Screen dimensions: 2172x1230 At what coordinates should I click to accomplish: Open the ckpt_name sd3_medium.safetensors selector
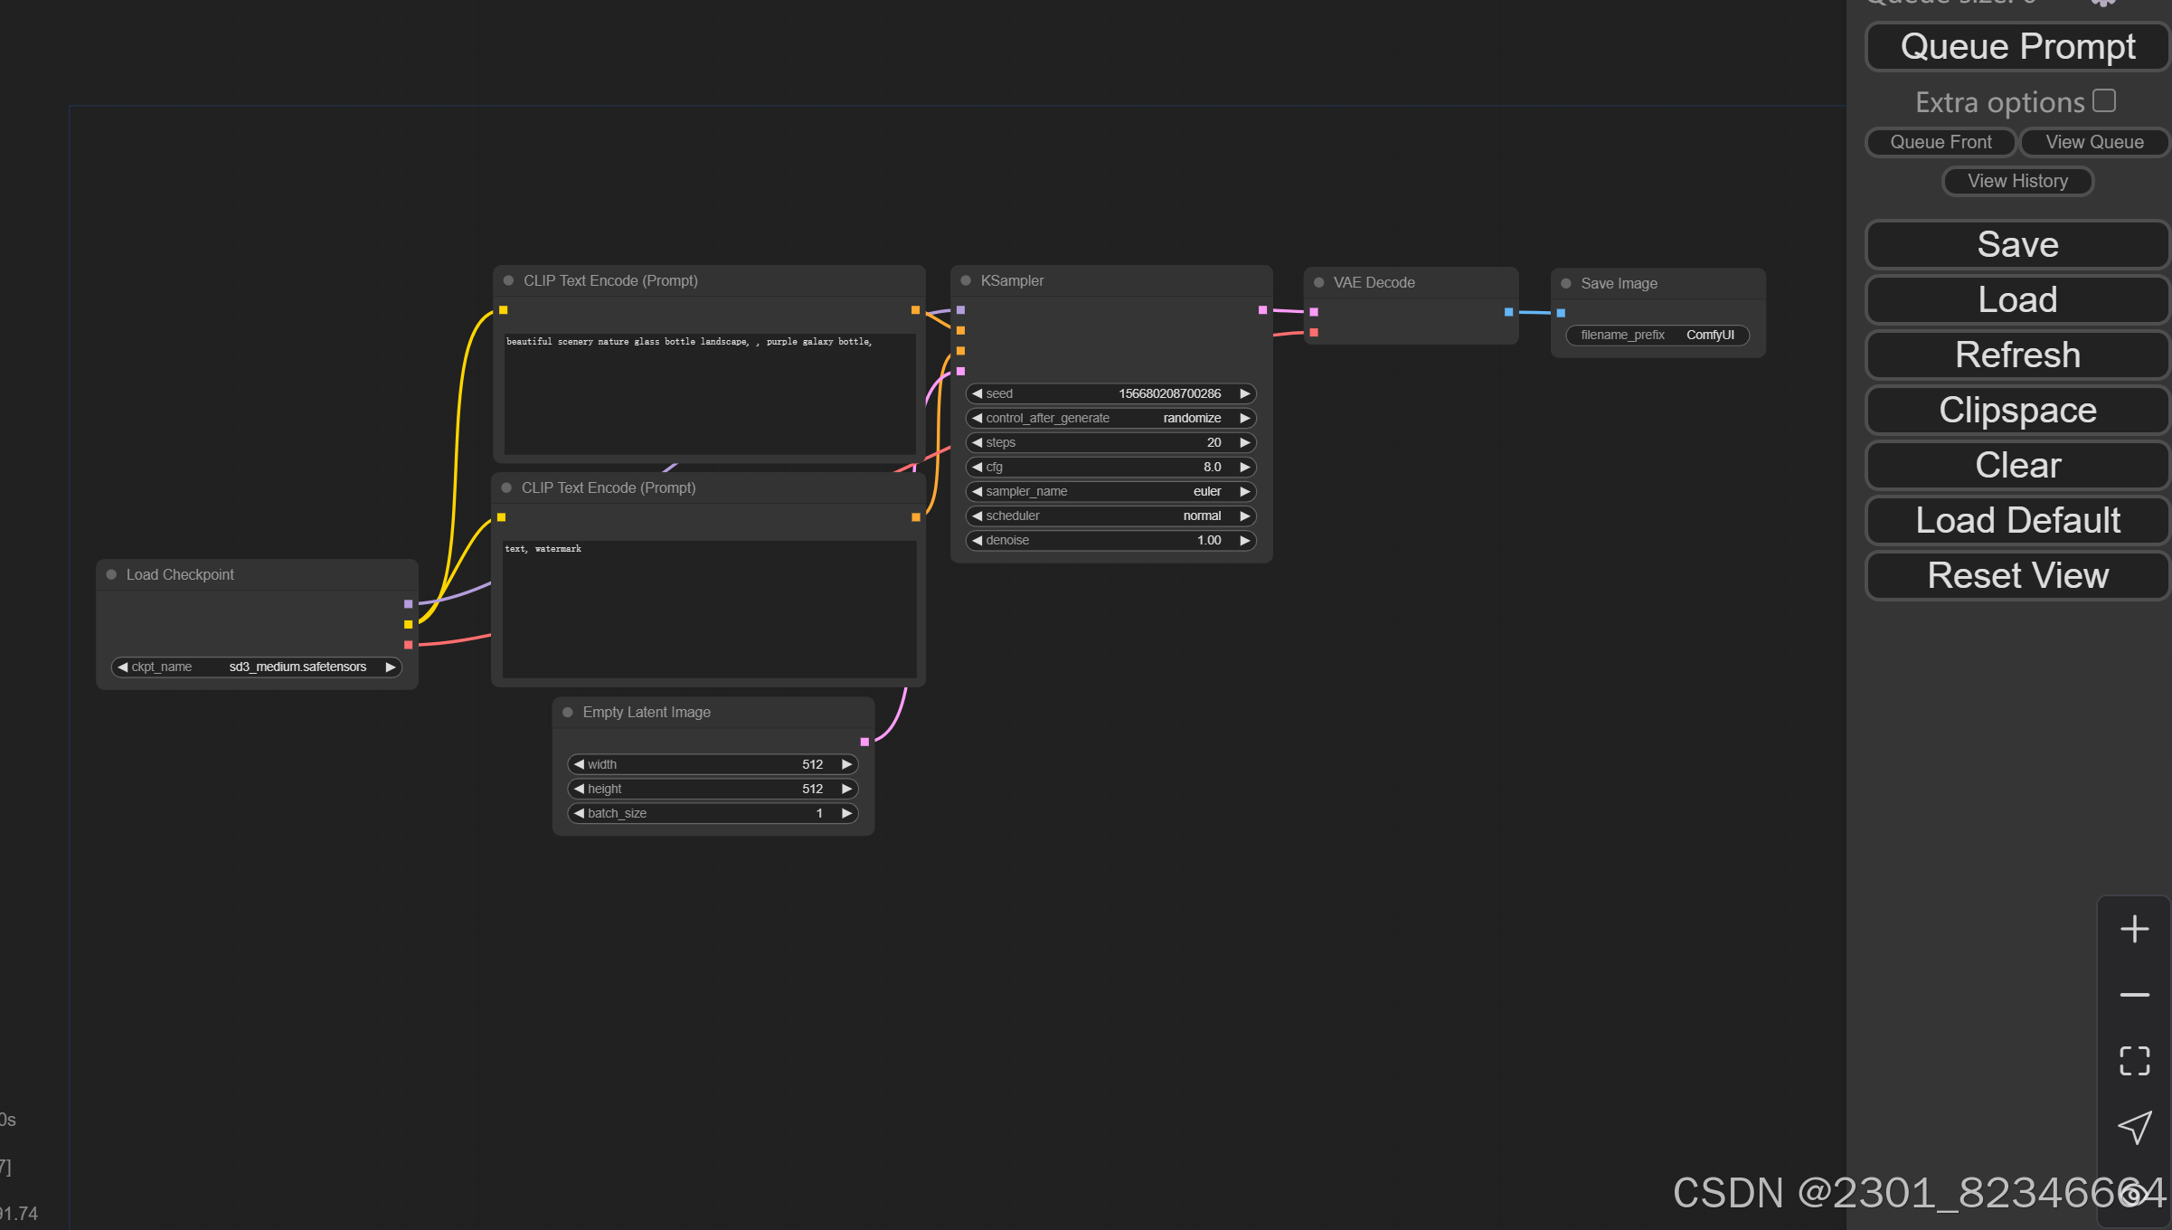(x=257, y=667)
